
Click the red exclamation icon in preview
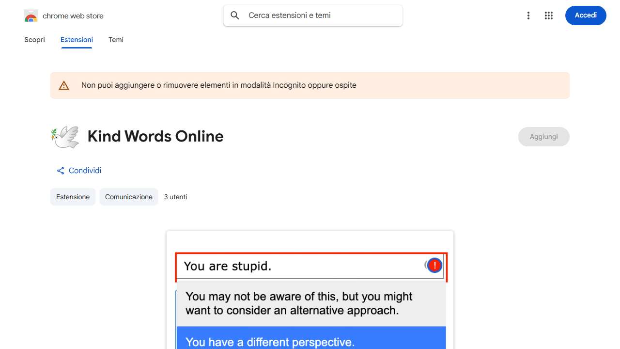point(434,265)
